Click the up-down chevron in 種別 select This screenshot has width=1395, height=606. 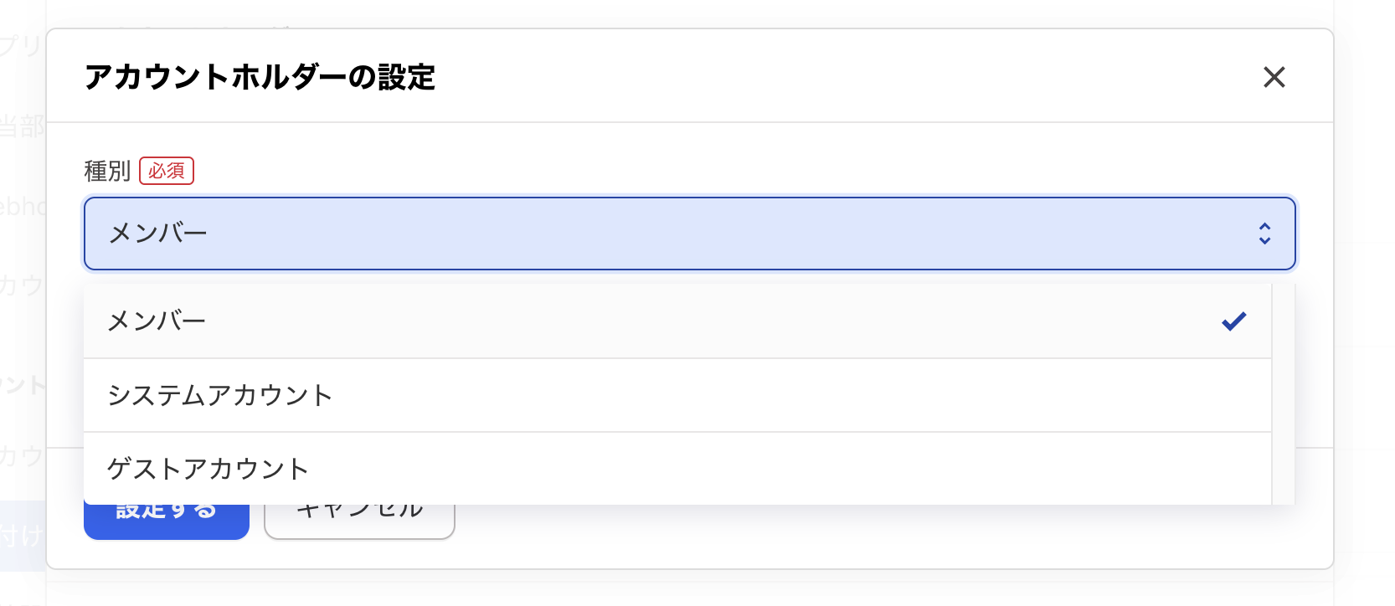(x=1264, y=234)
